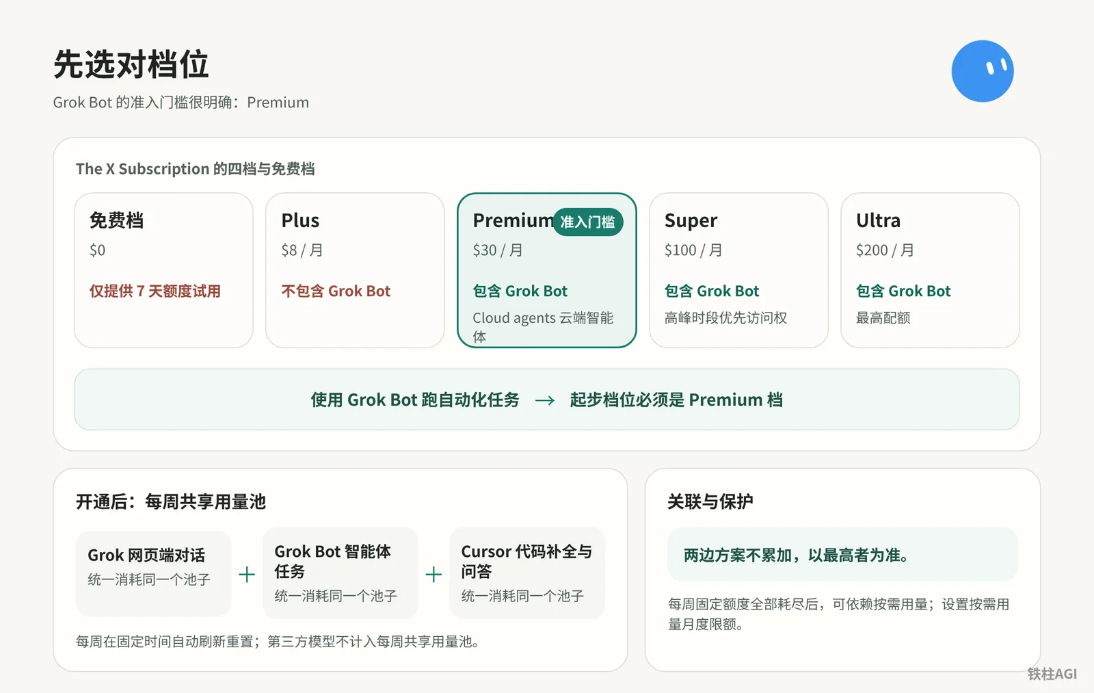
Task: Click the green "准入门槛" badge
Action: 588,222
